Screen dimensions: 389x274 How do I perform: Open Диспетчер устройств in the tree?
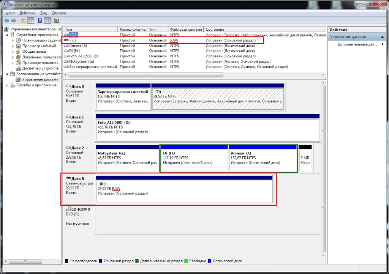pos(40,68)
